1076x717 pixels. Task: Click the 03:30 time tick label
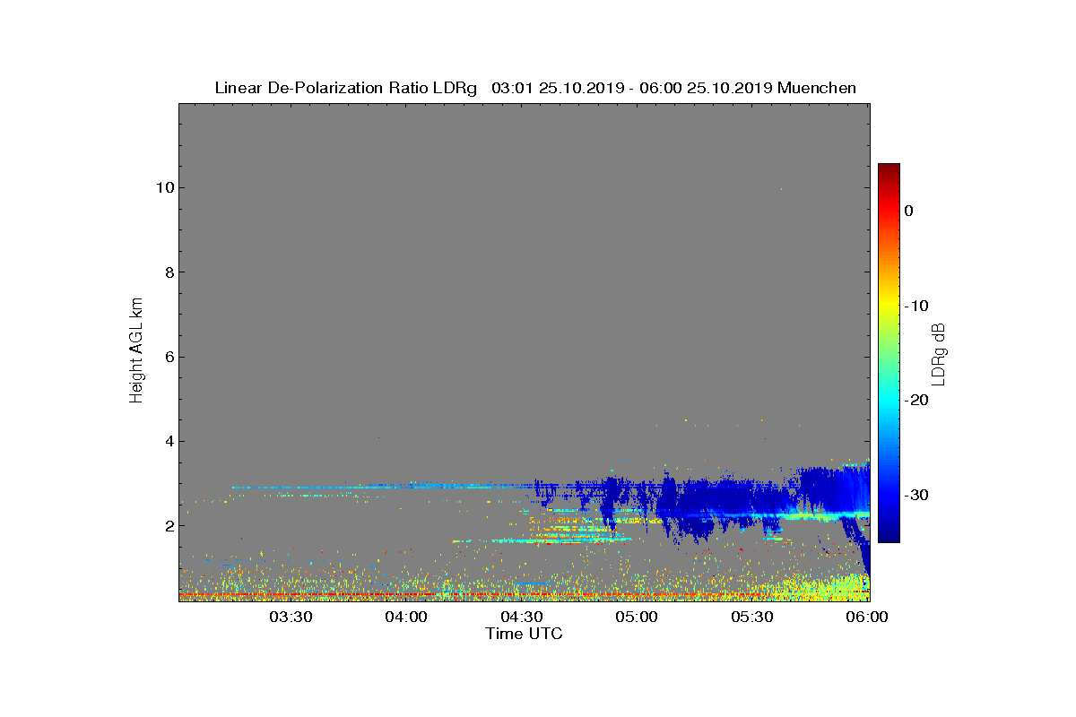(291, 617)
